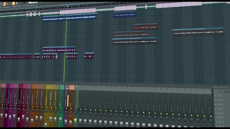Expand the Slot 2 effect dropdown

pyautogui.click(x=215, y=100)
